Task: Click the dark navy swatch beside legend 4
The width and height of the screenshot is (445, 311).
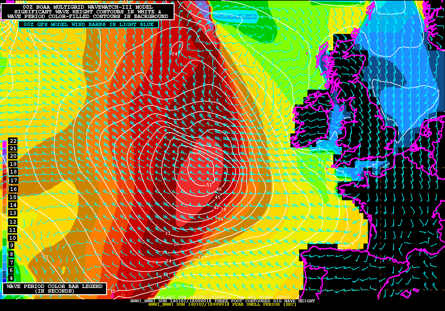Action: (4, 274)
